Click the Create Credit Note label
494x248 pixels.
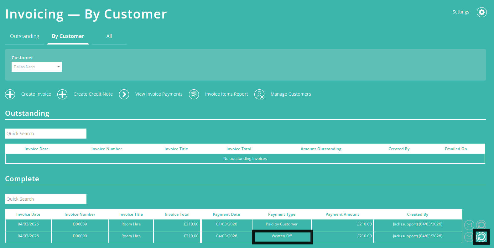[x=93, y=94]
